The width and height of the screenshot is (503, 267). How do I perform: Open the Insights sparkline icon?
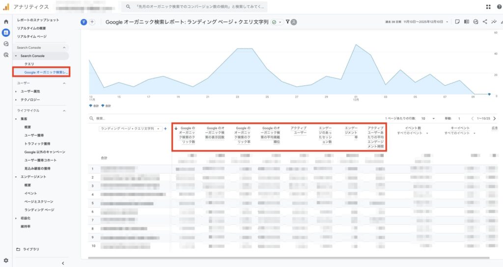494,22
